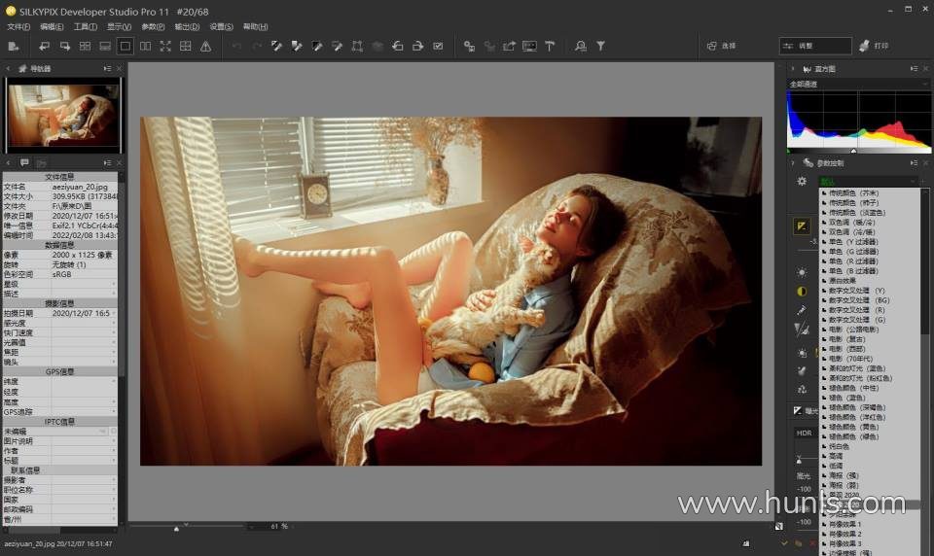The width and height of the screenshot is (934, 556).
Task: Click the development reservation check mark icon
Action: point(439,46)
